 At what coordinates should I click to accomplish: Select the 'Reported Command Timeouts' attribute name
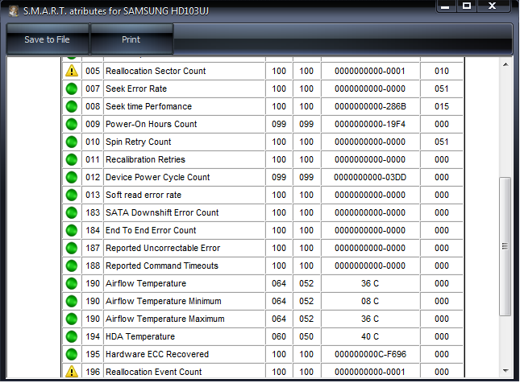[162, 266]
